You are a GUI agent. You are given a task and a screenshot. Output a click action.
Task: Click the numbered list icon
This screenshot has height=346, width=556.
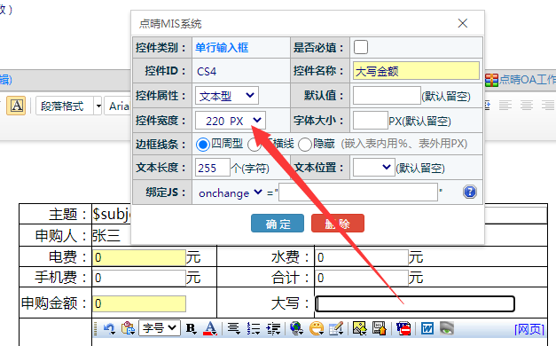click(x=254, y=328)
